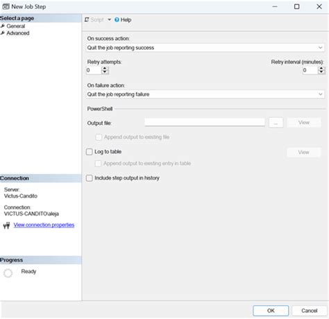Enable the Log to table checkbox

click(89, 152)
